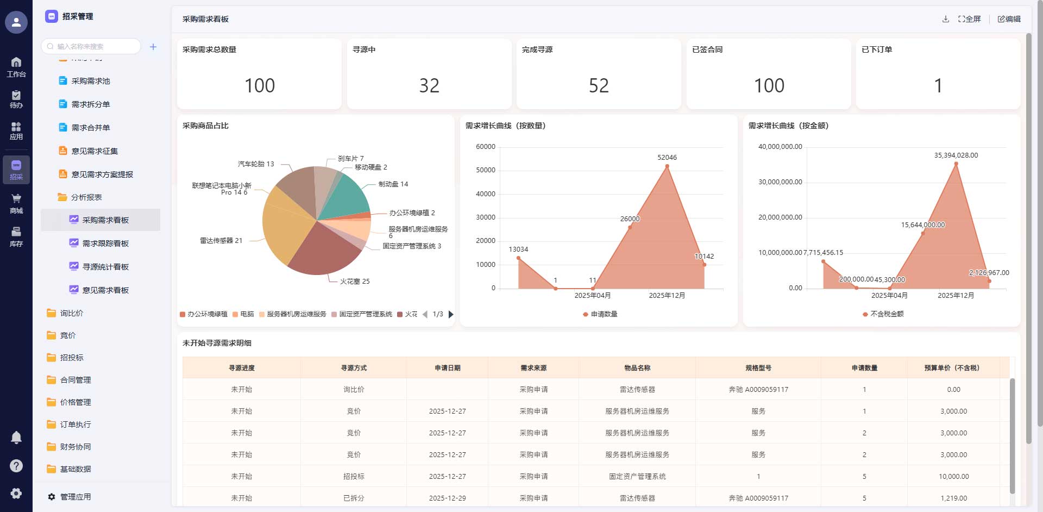Open the 待办 to-do icon
Screen dimensions: 1043x512
click(16, 99)
